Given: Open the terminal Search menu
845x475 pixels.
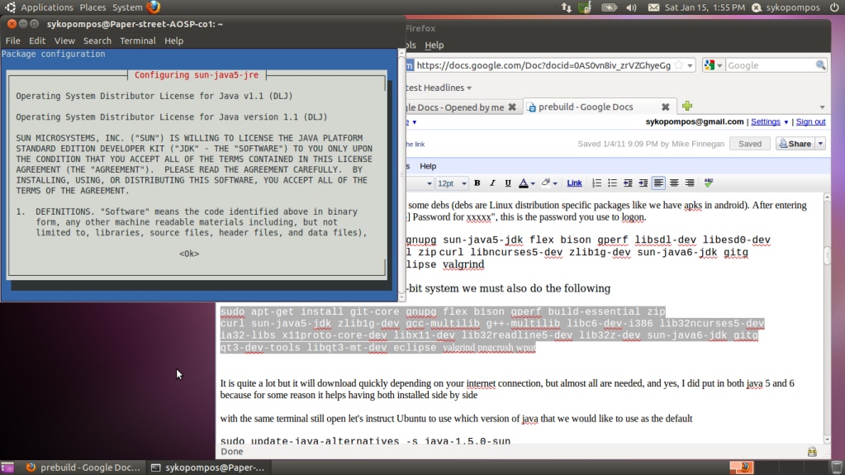Looking at the screenshot, I should [x=97, y=41].
